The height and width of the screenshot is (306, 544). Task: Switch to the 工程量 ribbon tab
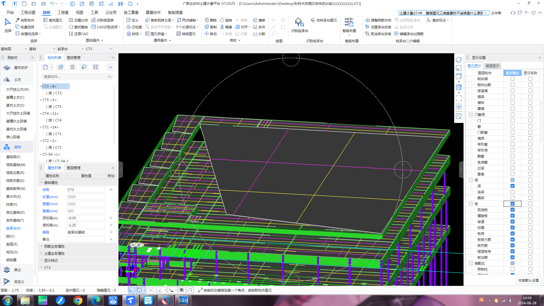pyautogui.click(x=63, y=12)
